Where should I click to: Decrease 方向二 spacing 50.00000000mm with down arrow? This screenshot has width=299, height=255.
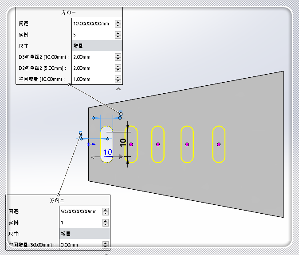point(106,213)
